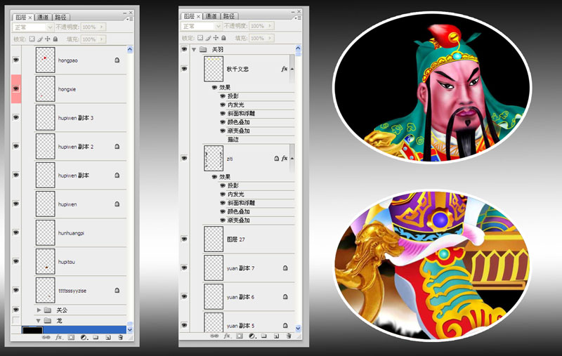
Task: Click add layer style fx icon, right panel bottom
Action: coord(227,336)
